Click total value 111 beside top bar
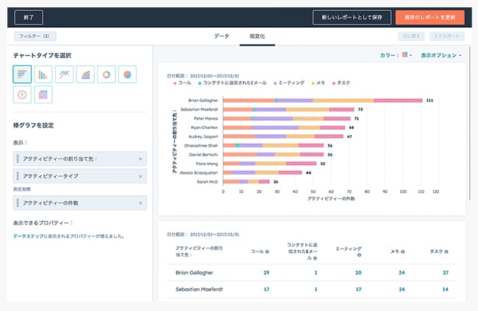Image resolution: width=478 pixels, height=311 pixels. (429, 100)
